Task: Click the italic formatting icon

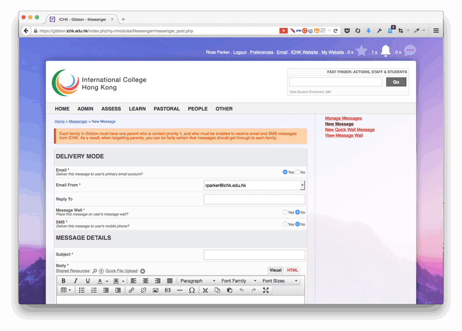Action: [75, 281]
